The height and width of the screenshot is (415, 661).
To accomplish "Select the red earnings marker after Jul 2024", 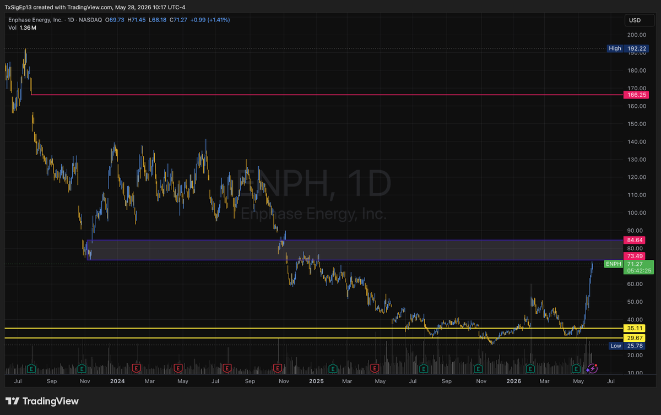I will click(x=226, y=368).
